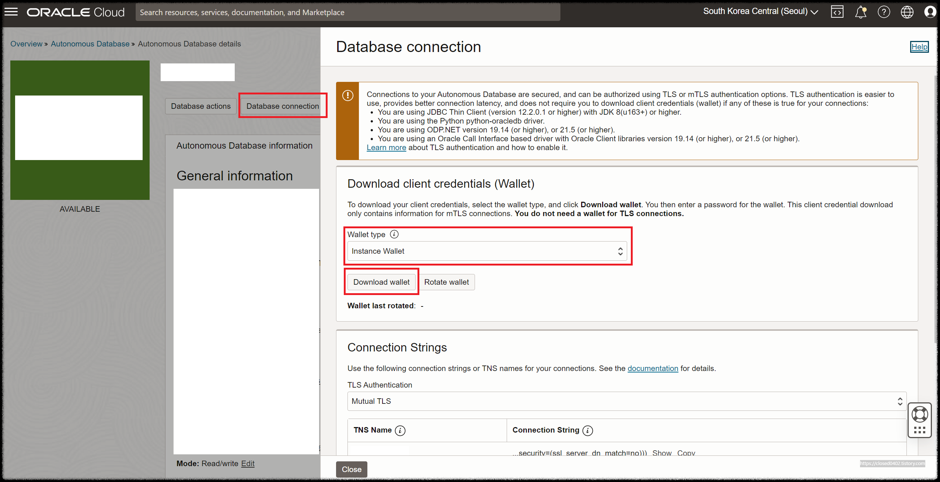
Task: Click the Autonomous Database details breadcrumb text
Action: [189, 44]
